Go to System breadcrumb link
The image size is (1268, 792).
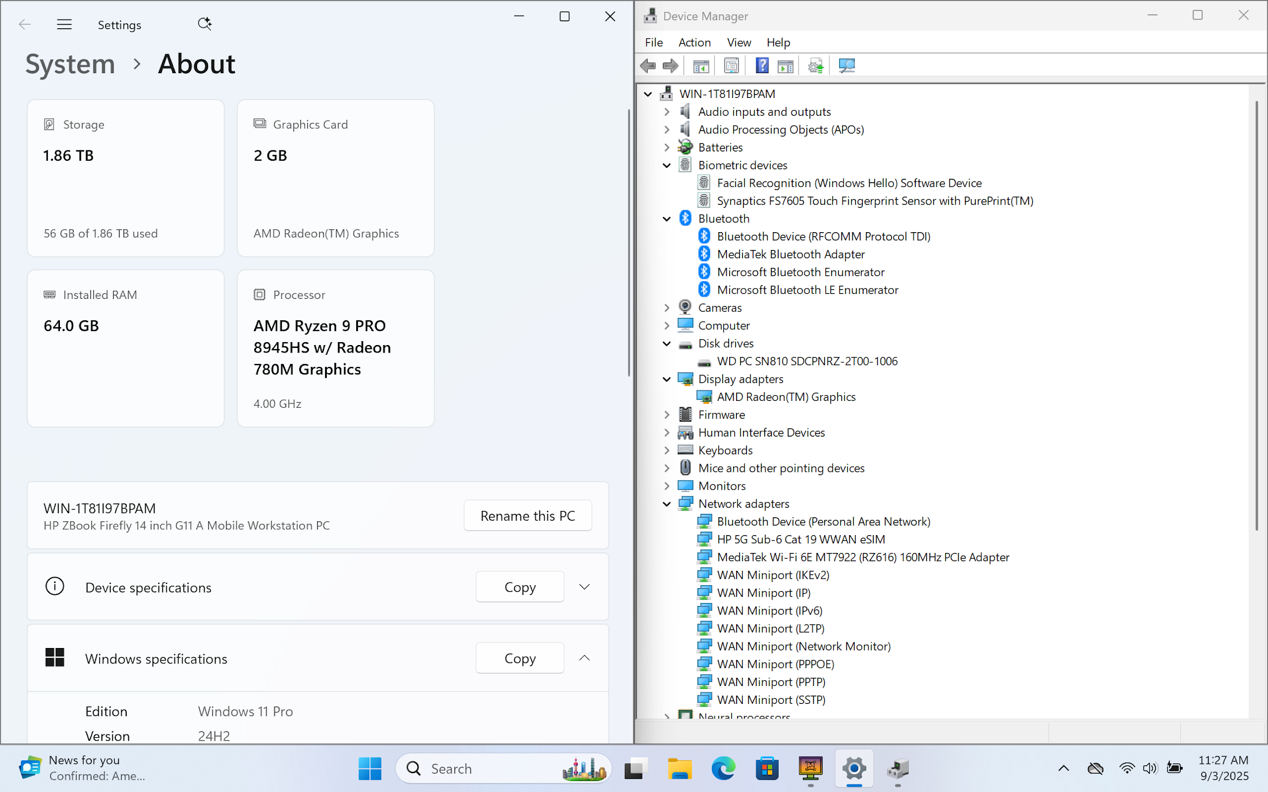(x=70, y=64)
